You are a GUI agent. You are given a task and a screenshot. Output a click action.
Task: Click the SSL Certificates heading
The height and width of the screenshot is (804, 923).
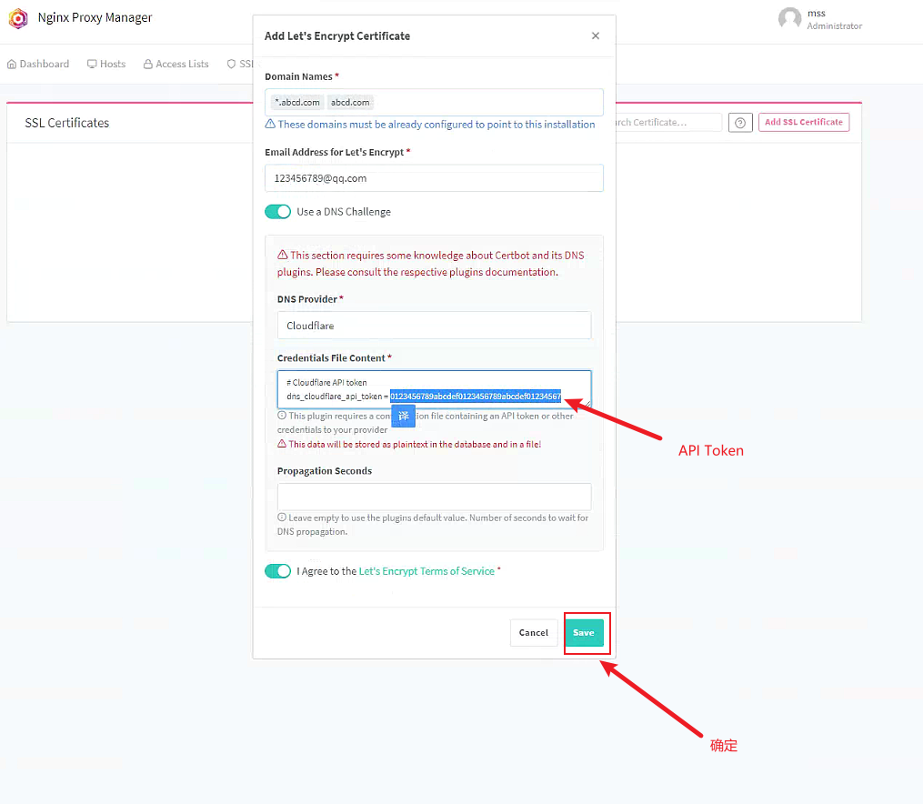pyautogui.click(x=67, y=123)
